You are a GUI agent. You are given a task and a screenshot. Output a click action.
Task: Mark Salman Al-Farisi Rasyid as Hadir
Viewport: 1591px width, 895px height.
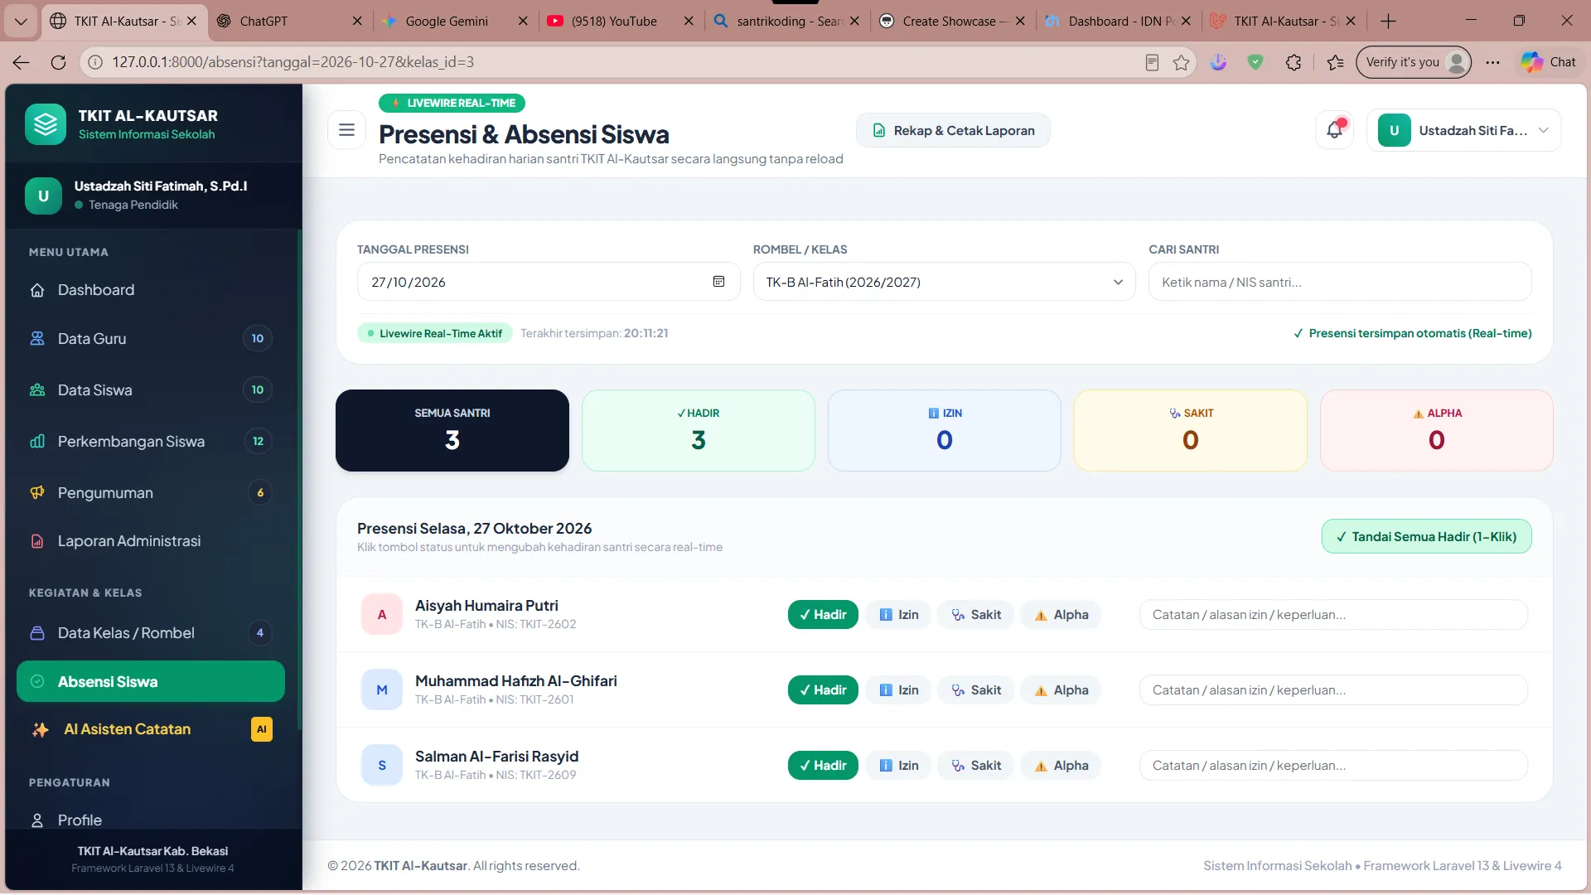[823, 766]
